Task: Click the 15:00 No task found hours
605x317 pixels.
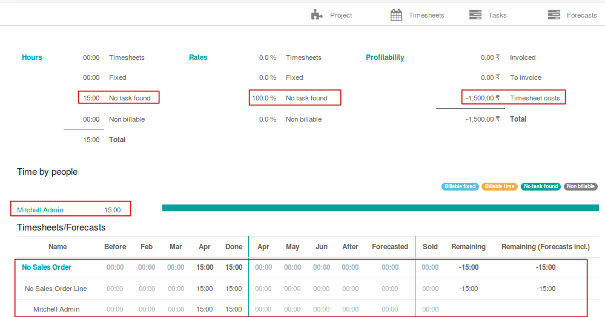Action: click(91, 98)
